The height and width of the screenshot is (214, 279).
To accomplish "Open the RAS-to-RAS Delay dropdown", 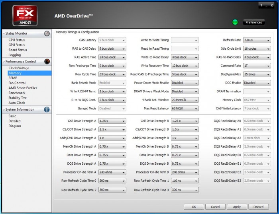I will coord(257,57).
